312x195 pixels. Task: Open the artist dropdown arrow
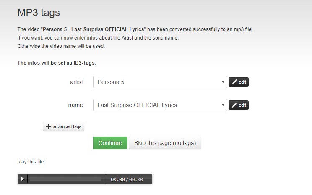point(223,82)
